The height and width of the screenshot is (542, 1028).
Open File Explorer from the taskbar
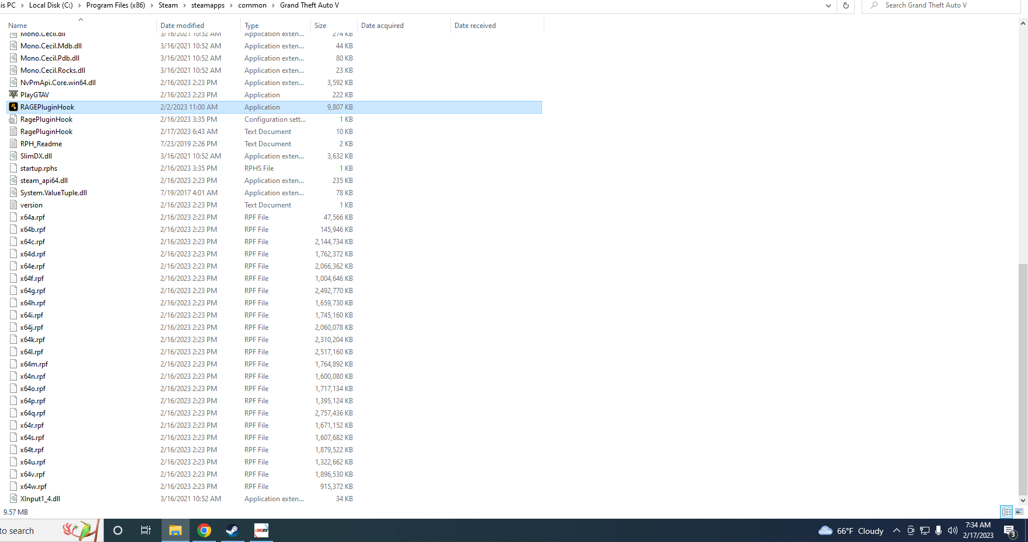point(176,530)
